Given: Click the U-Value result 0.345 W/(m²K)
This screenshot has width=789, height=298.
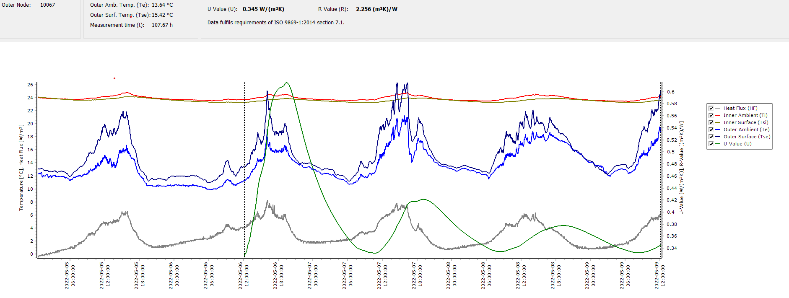Looking at the screenshot, I should (x=263, y=9).
